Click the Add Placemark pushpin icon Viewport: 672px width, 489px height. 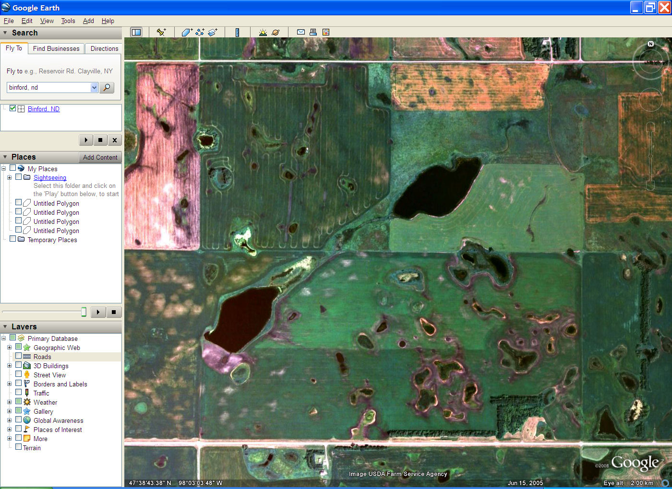click(161, 32)
